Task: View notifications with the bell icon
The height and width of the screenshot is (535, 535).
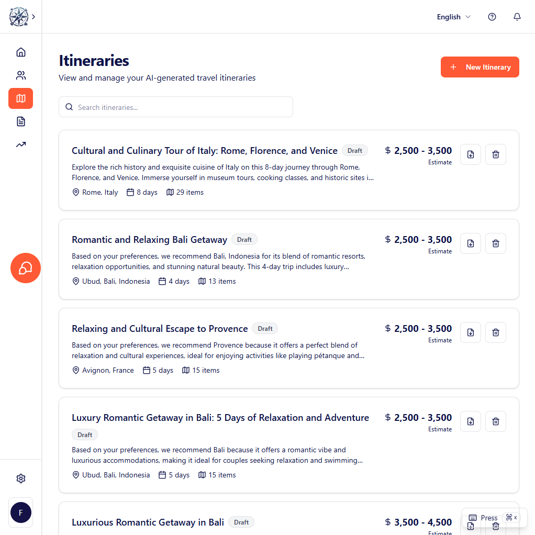Action: tap(517, 16)
